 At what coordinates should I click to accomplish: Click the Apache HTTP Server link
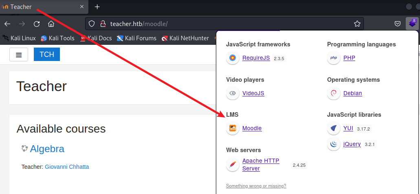pyautogui.click(x=261, y=165)
